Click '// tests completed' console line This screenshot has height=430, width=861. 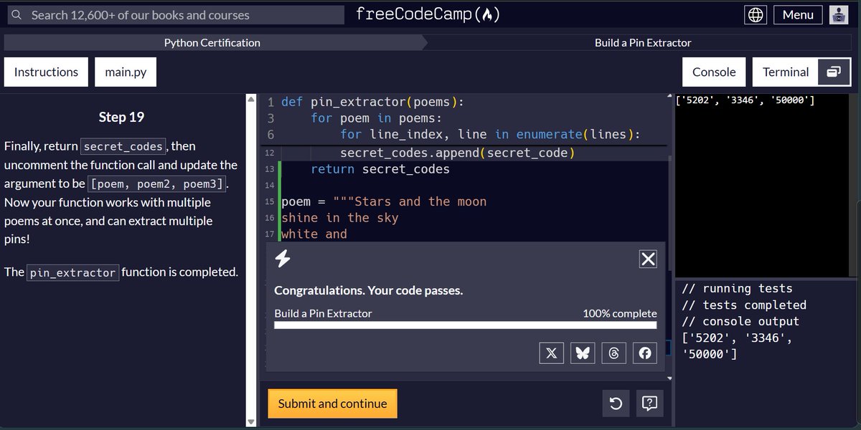(x=744, y=305)
